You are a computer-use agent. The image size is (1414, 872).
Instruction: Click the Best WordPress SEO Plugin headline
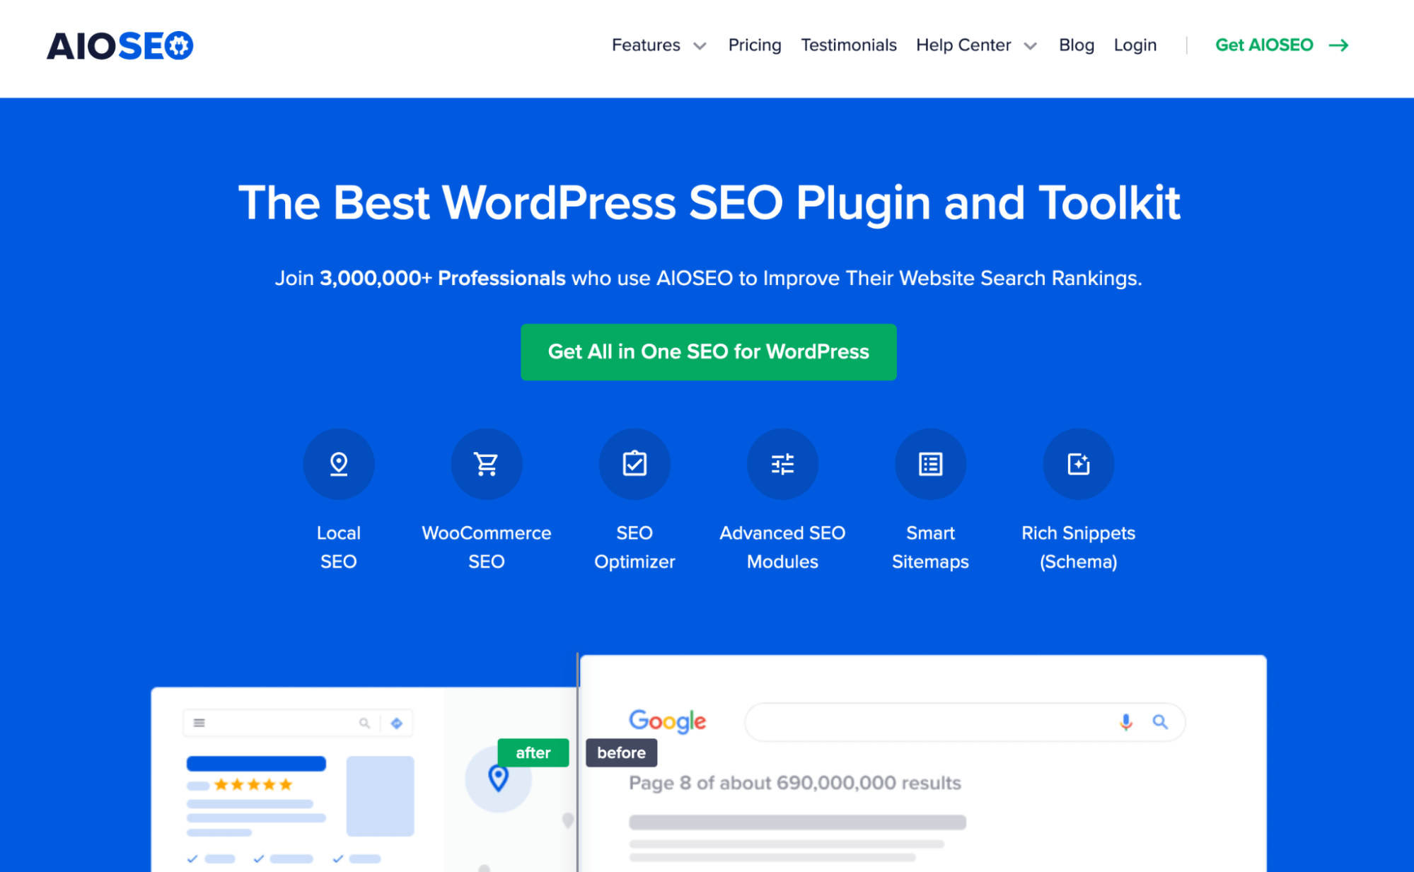[x=709, y=203]
